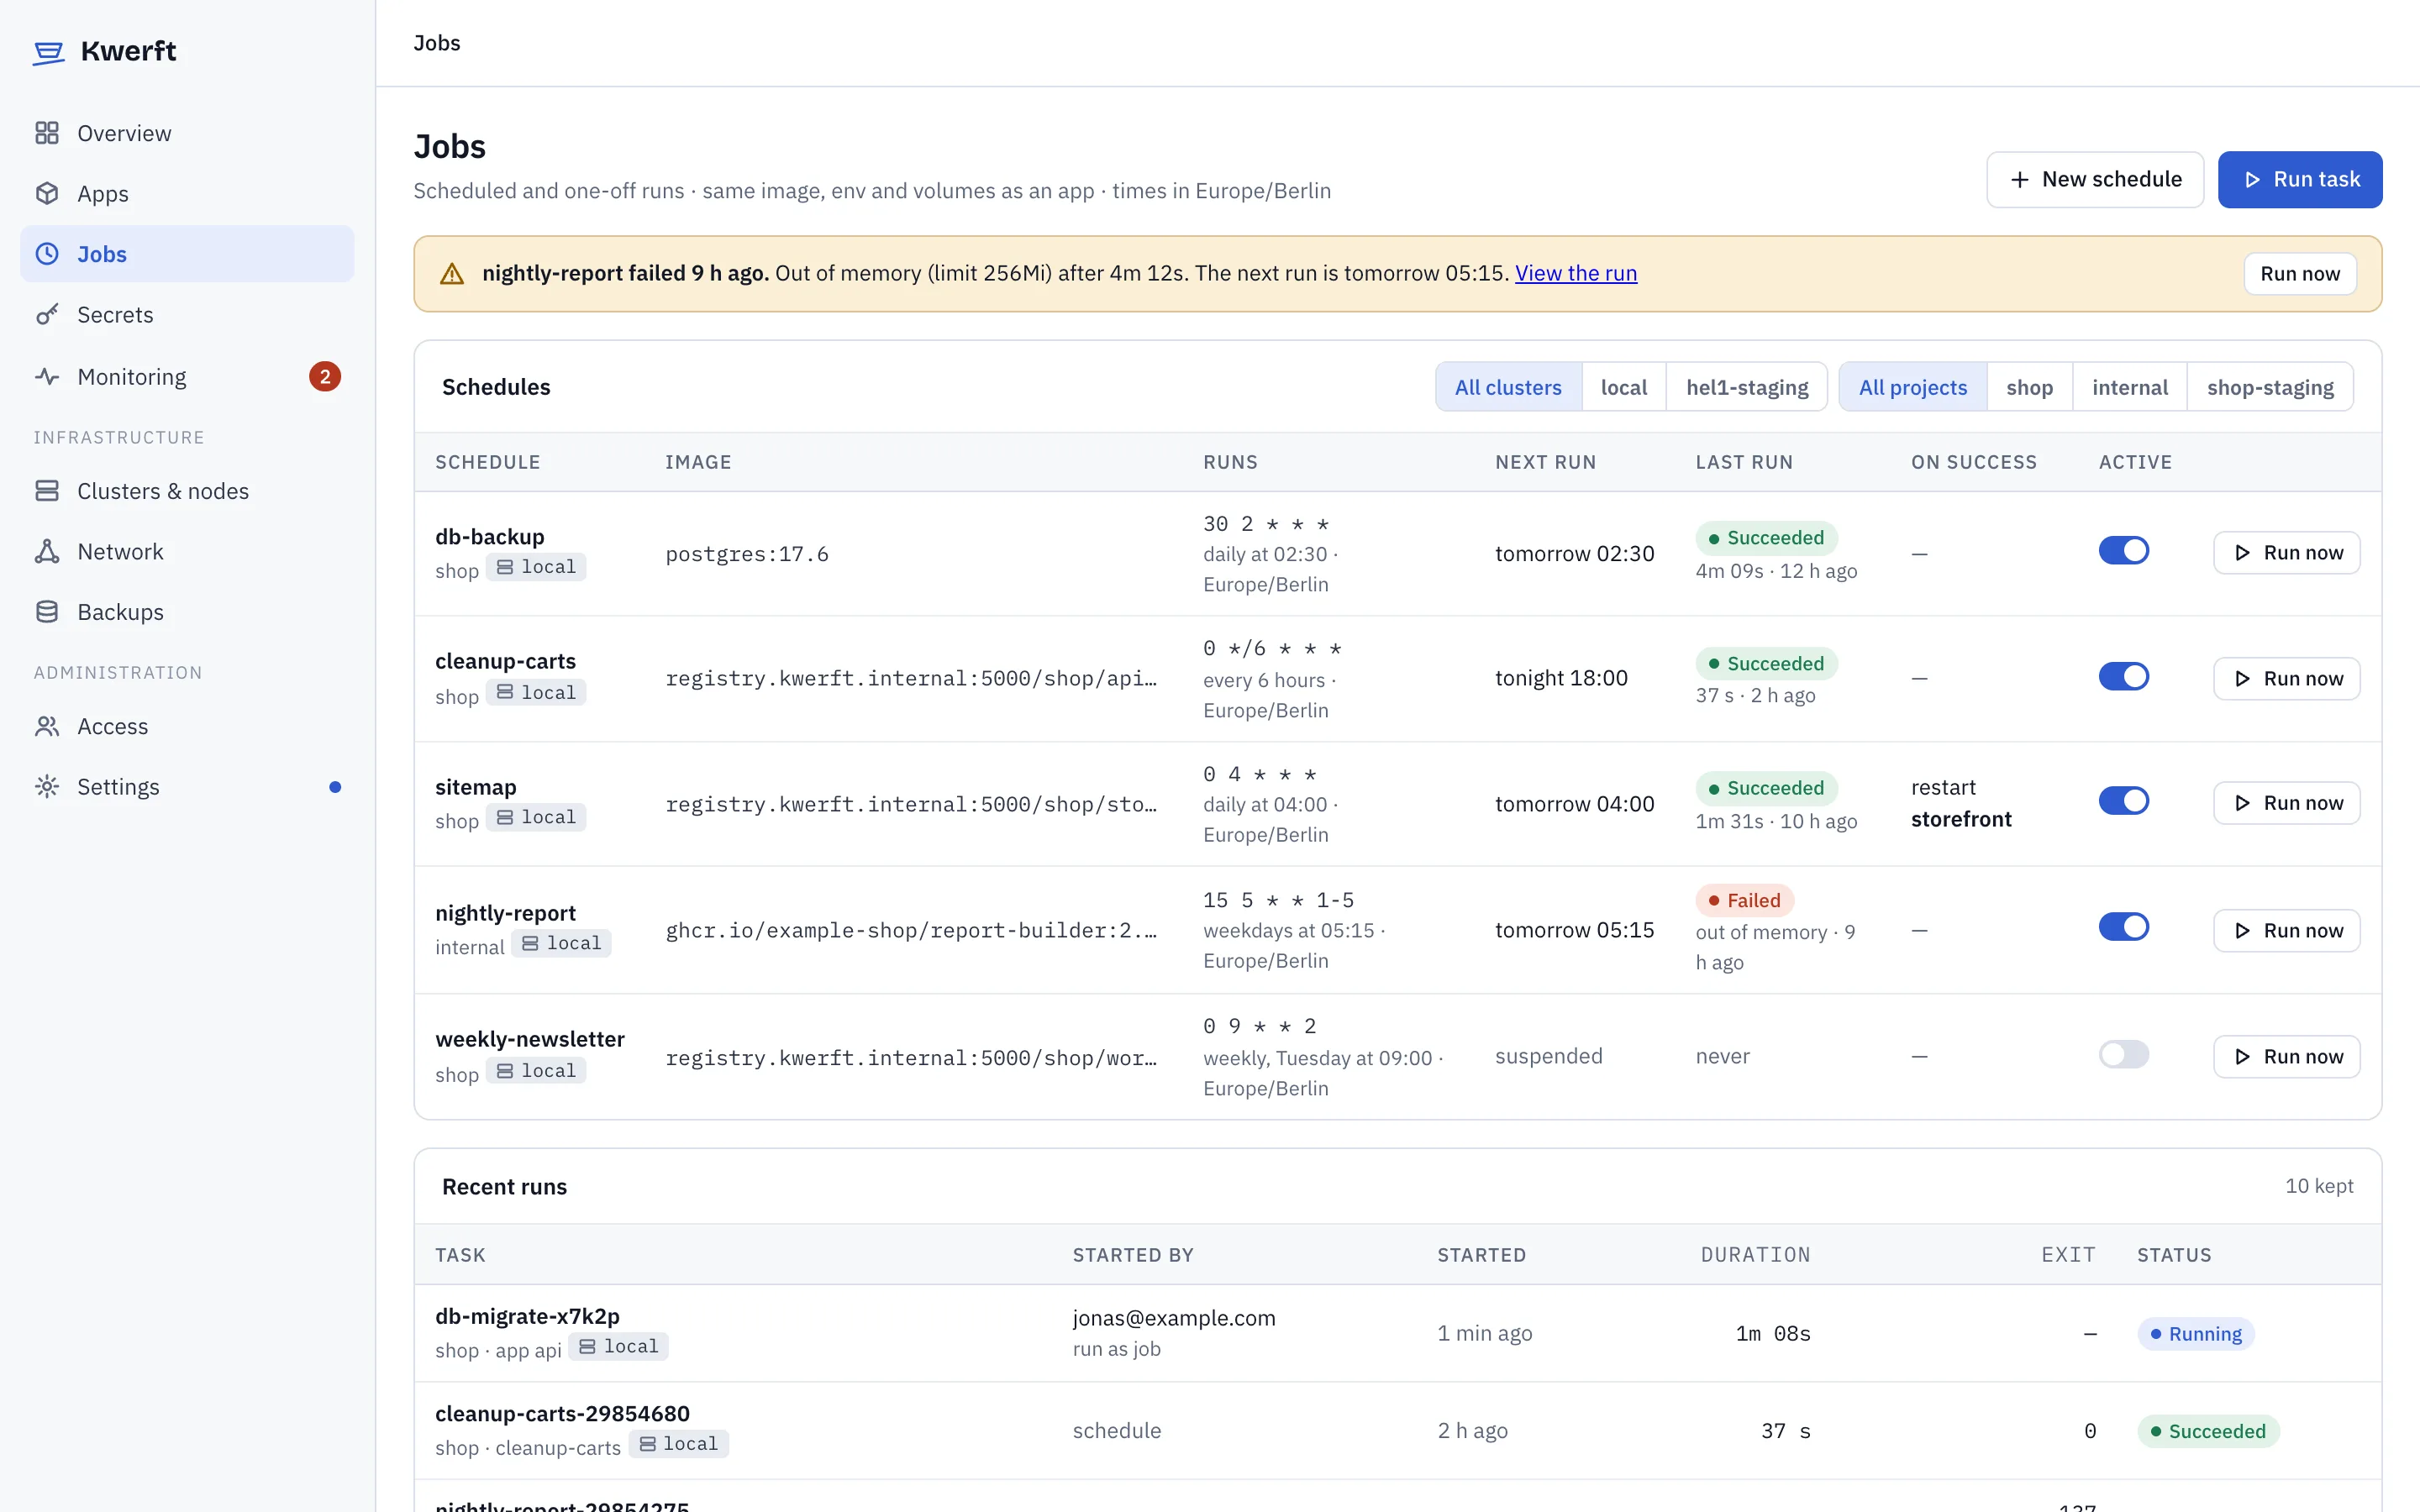
Task: Open Settings via its gear icon
Action: point(47,786)
